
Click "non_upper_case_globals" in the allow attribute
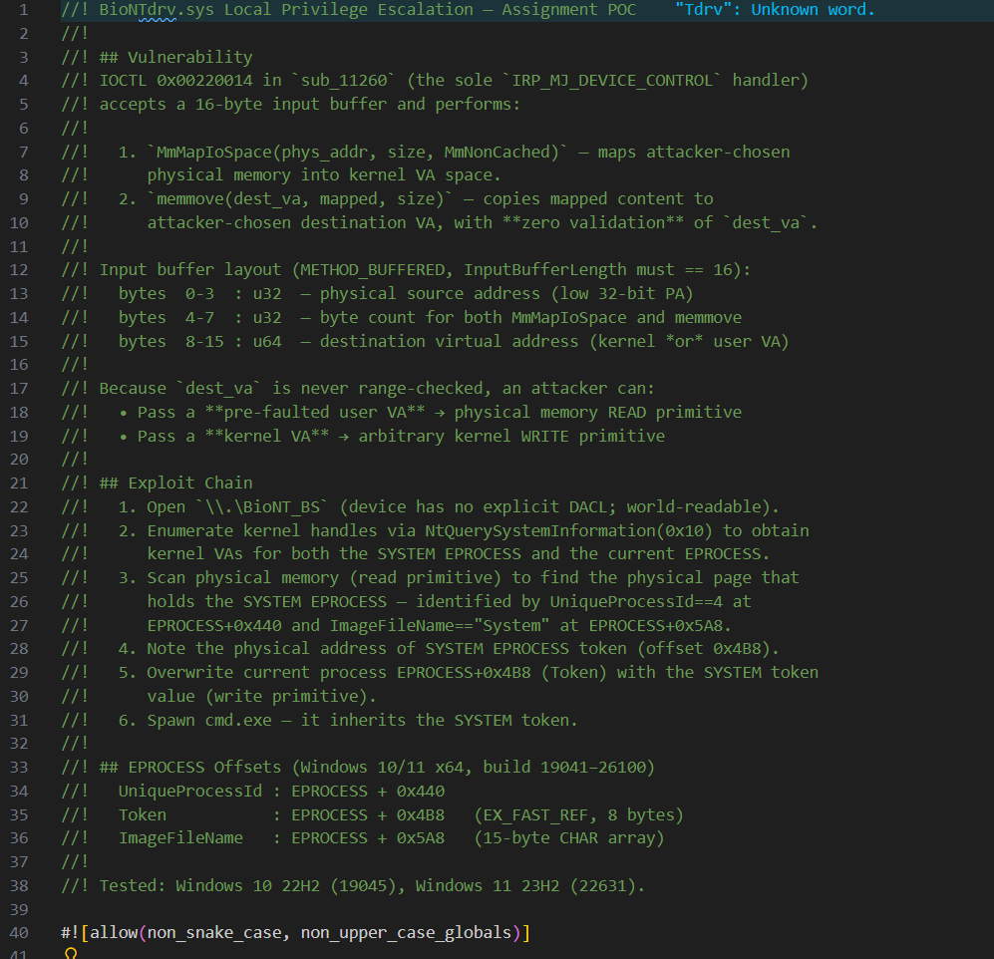pos(406,933)
